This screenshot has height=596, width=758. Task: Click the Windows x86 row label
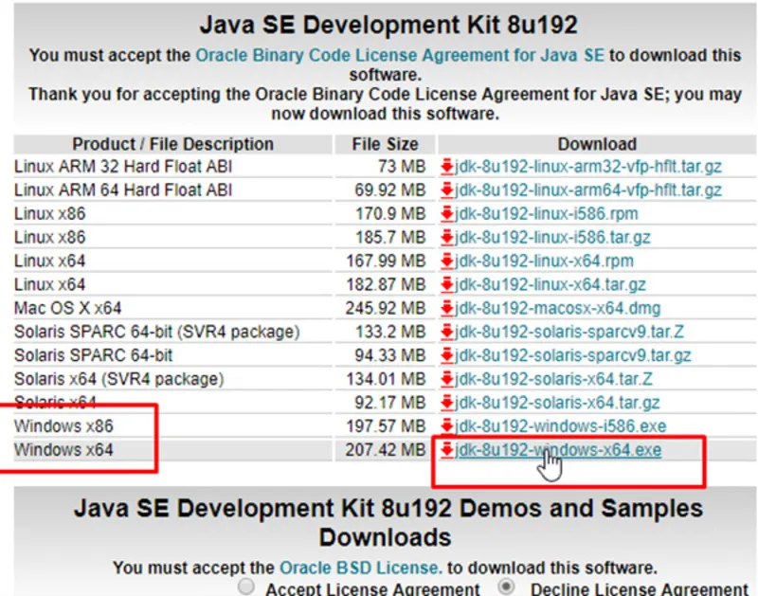63,426
